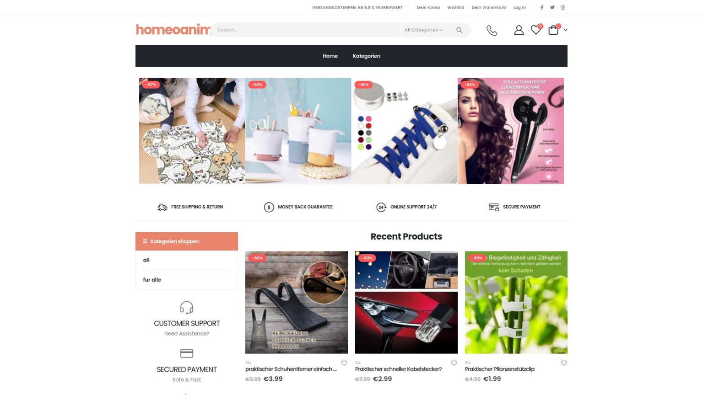Open the blue shoelaces product thumbnail

(x=404, y=131)
